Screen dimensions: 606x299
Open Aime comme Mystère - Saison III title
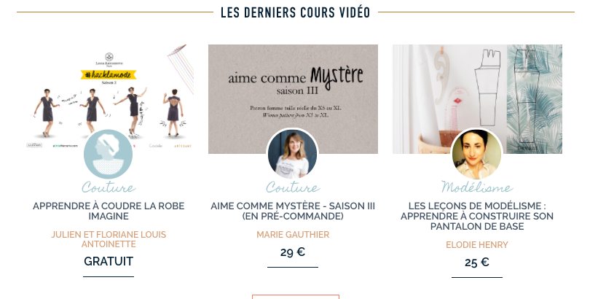coord(293,211)
